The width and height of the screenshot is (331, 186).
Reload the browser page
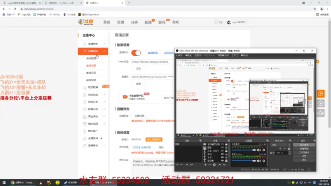15,9
